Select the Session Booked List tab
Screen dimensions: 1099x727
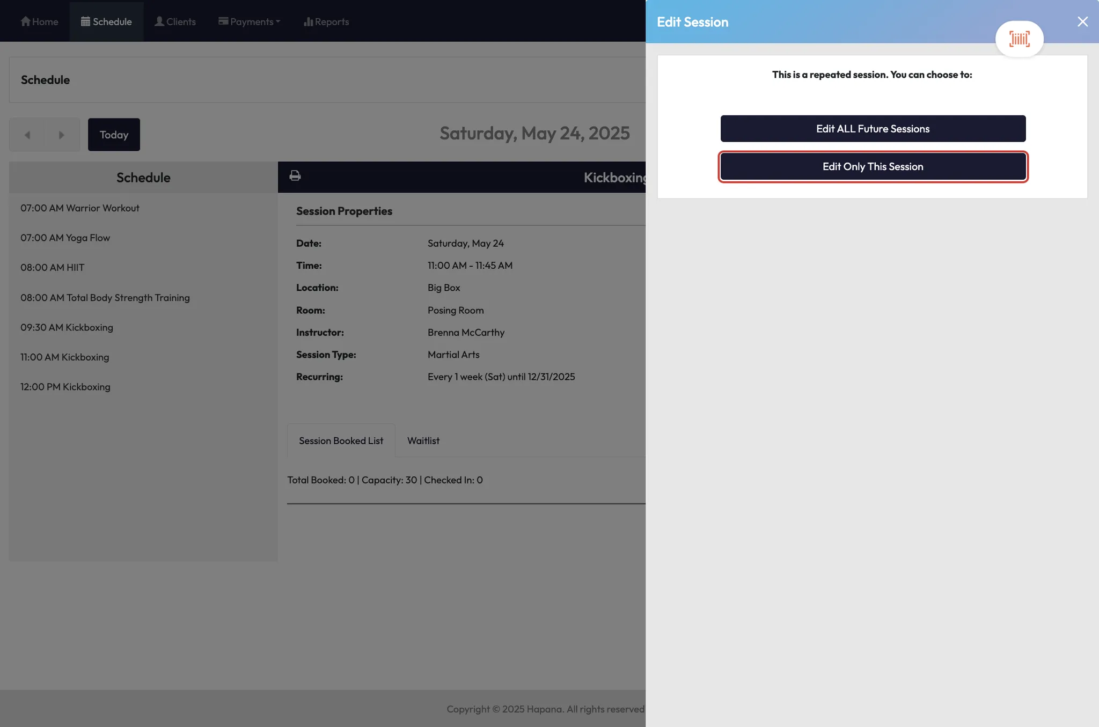[x=341, y=440]
